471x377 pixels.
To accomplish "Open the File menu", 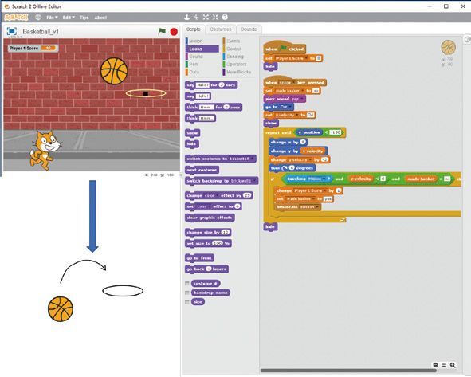I will point(52,18).
